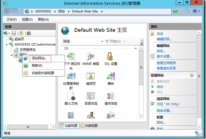Image resolution: width=206 pixels, height=139 pixels.
Task: Open the 默认文档 feature icon
Action: [71, 96]
